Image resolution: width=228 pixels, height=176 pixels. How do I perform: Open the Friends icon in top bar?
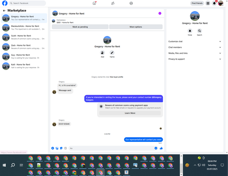tap(113, 3)
